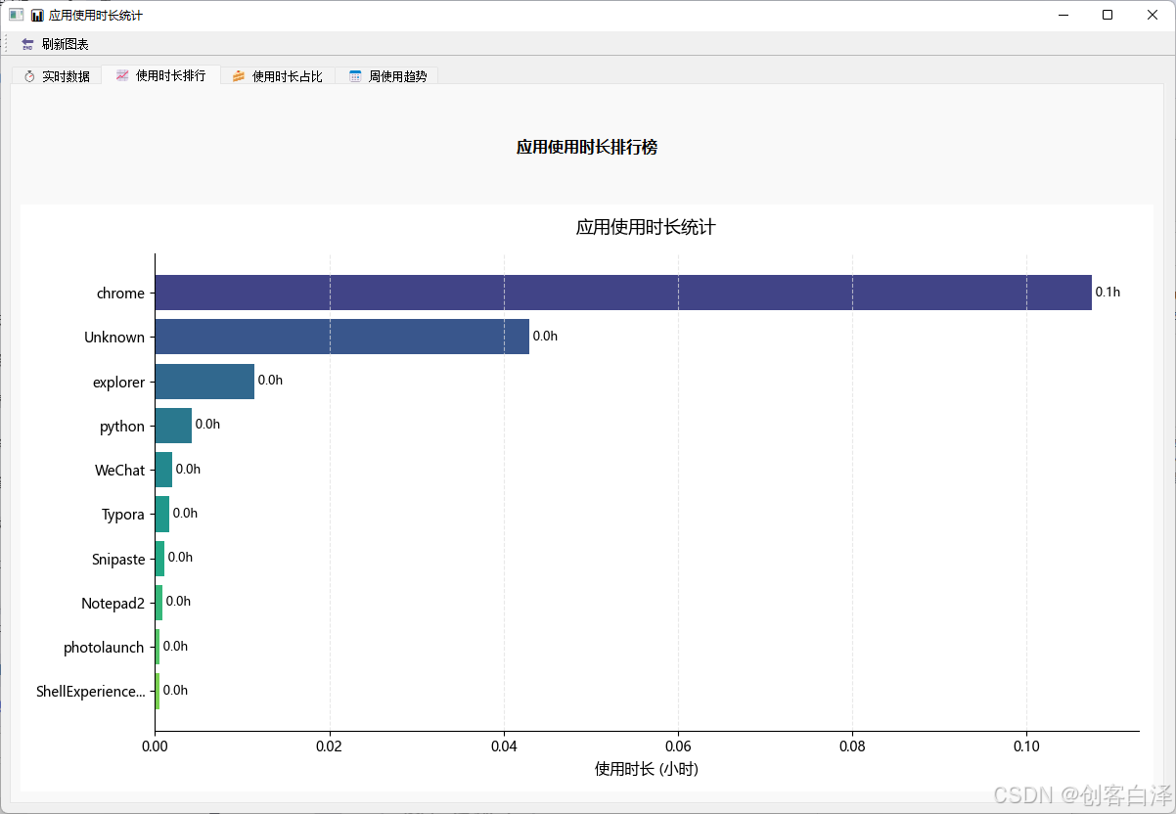Viewport: 1176px width, 814px height.
Task: Switch to 使用时长占比 tab
Action: (278, 76)
